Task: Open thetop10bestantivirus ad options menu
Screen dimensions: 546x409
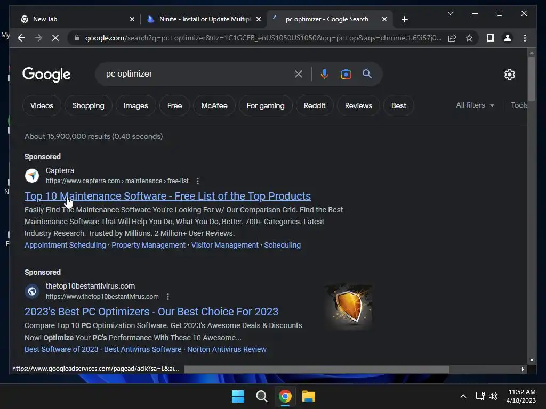Action: (168, 297)
